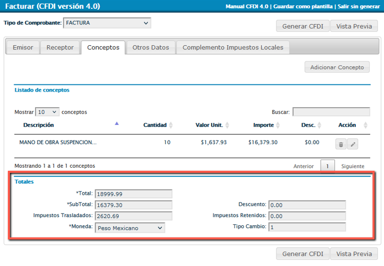Sort concepts by Valor Unit. column

tap(227, 125)
